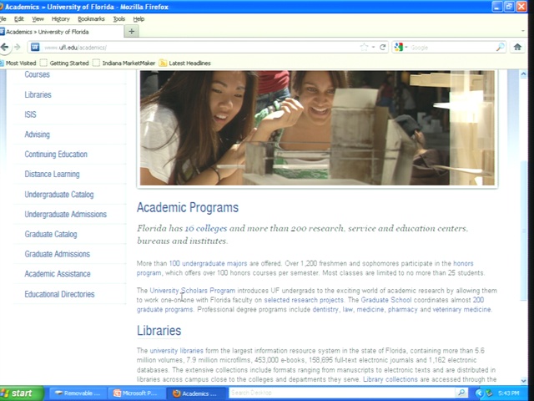The image size is (534, 401).
Task: Open the Google search engine selector
Action: [400, 47]
